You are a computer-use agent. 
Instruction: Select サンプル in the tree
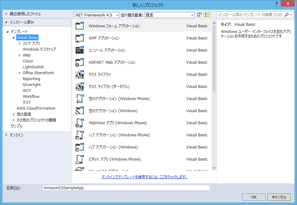pyautogui.click(x=17, y=126)
